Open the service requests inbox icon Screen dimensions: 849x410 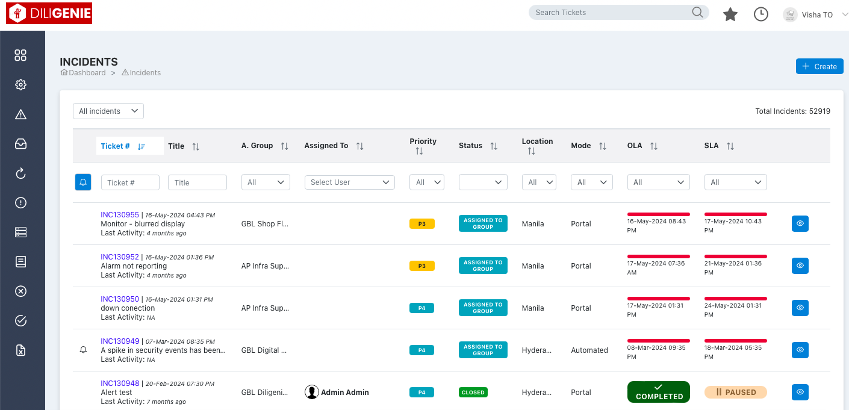(x=21, y=143)
